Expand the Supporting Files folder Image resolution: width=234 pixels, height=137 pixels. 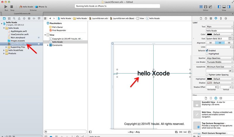tap(6, 47)
